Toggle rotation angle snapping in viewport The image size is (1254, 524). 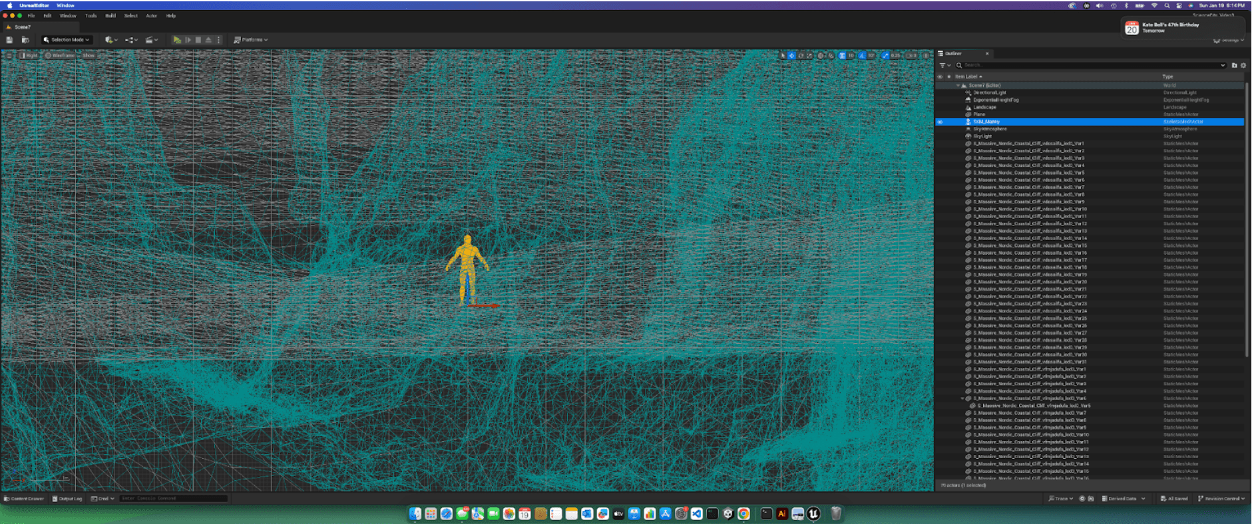pos(863,56)
